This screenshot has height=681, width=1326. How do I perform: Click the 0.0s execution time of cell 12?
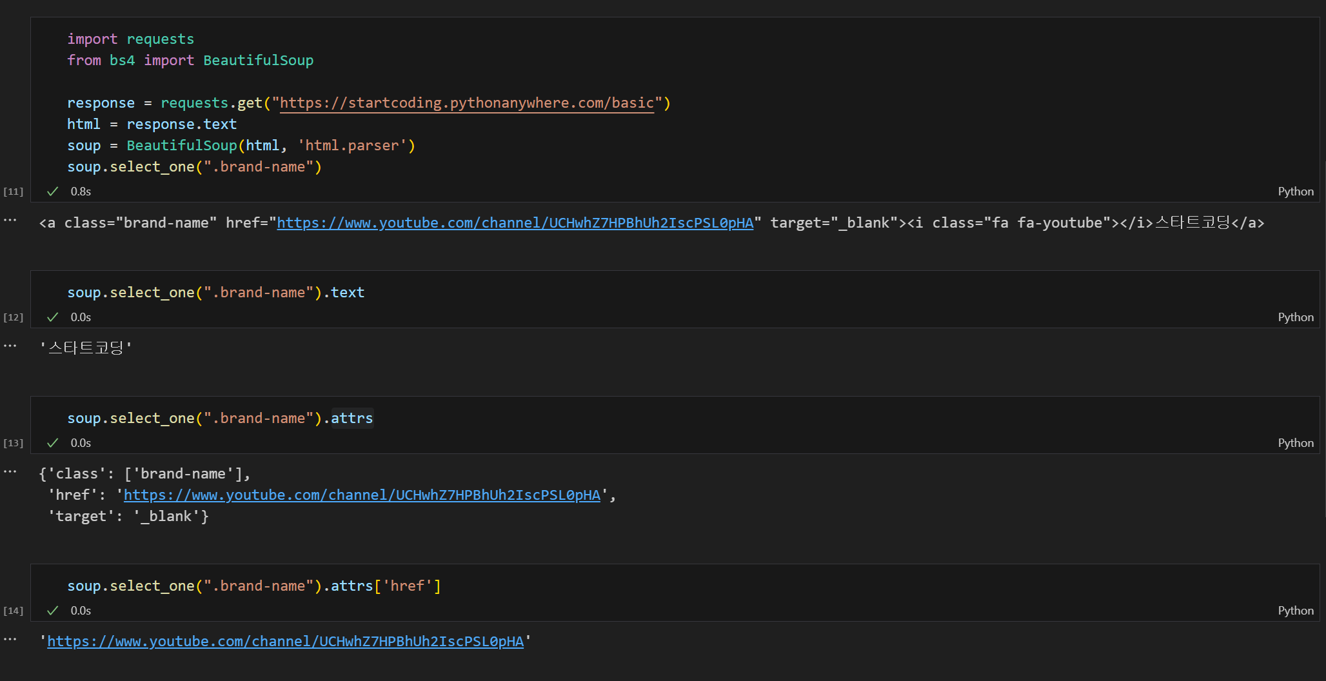click(81, 317)
